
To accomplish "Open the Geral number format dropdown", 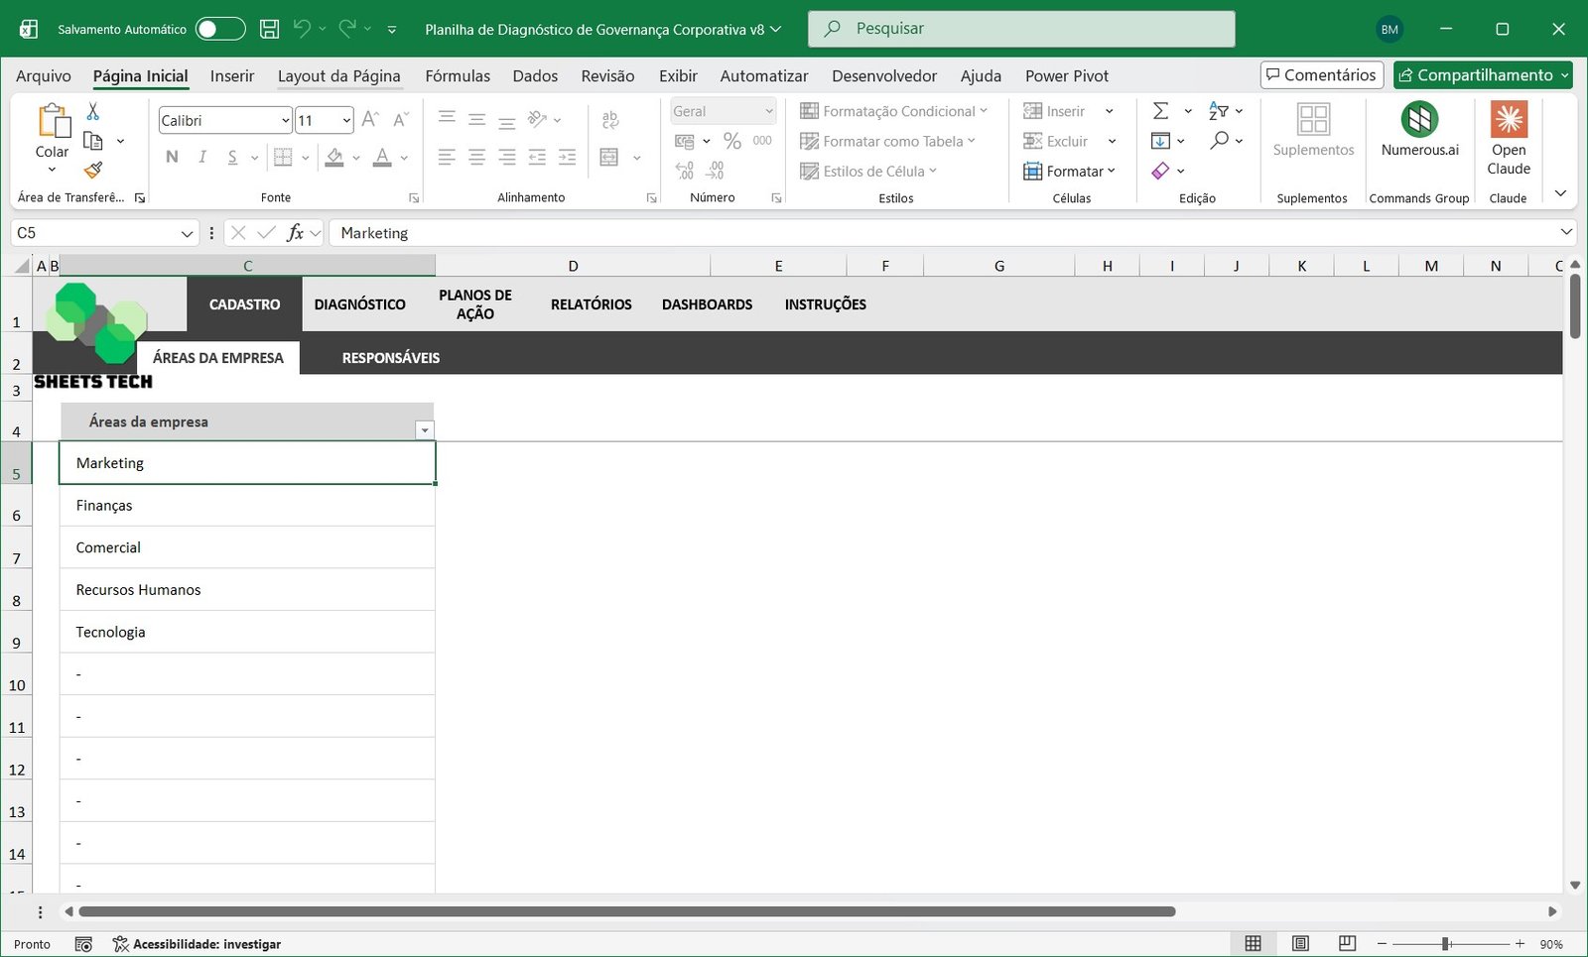I will [768, 111].
